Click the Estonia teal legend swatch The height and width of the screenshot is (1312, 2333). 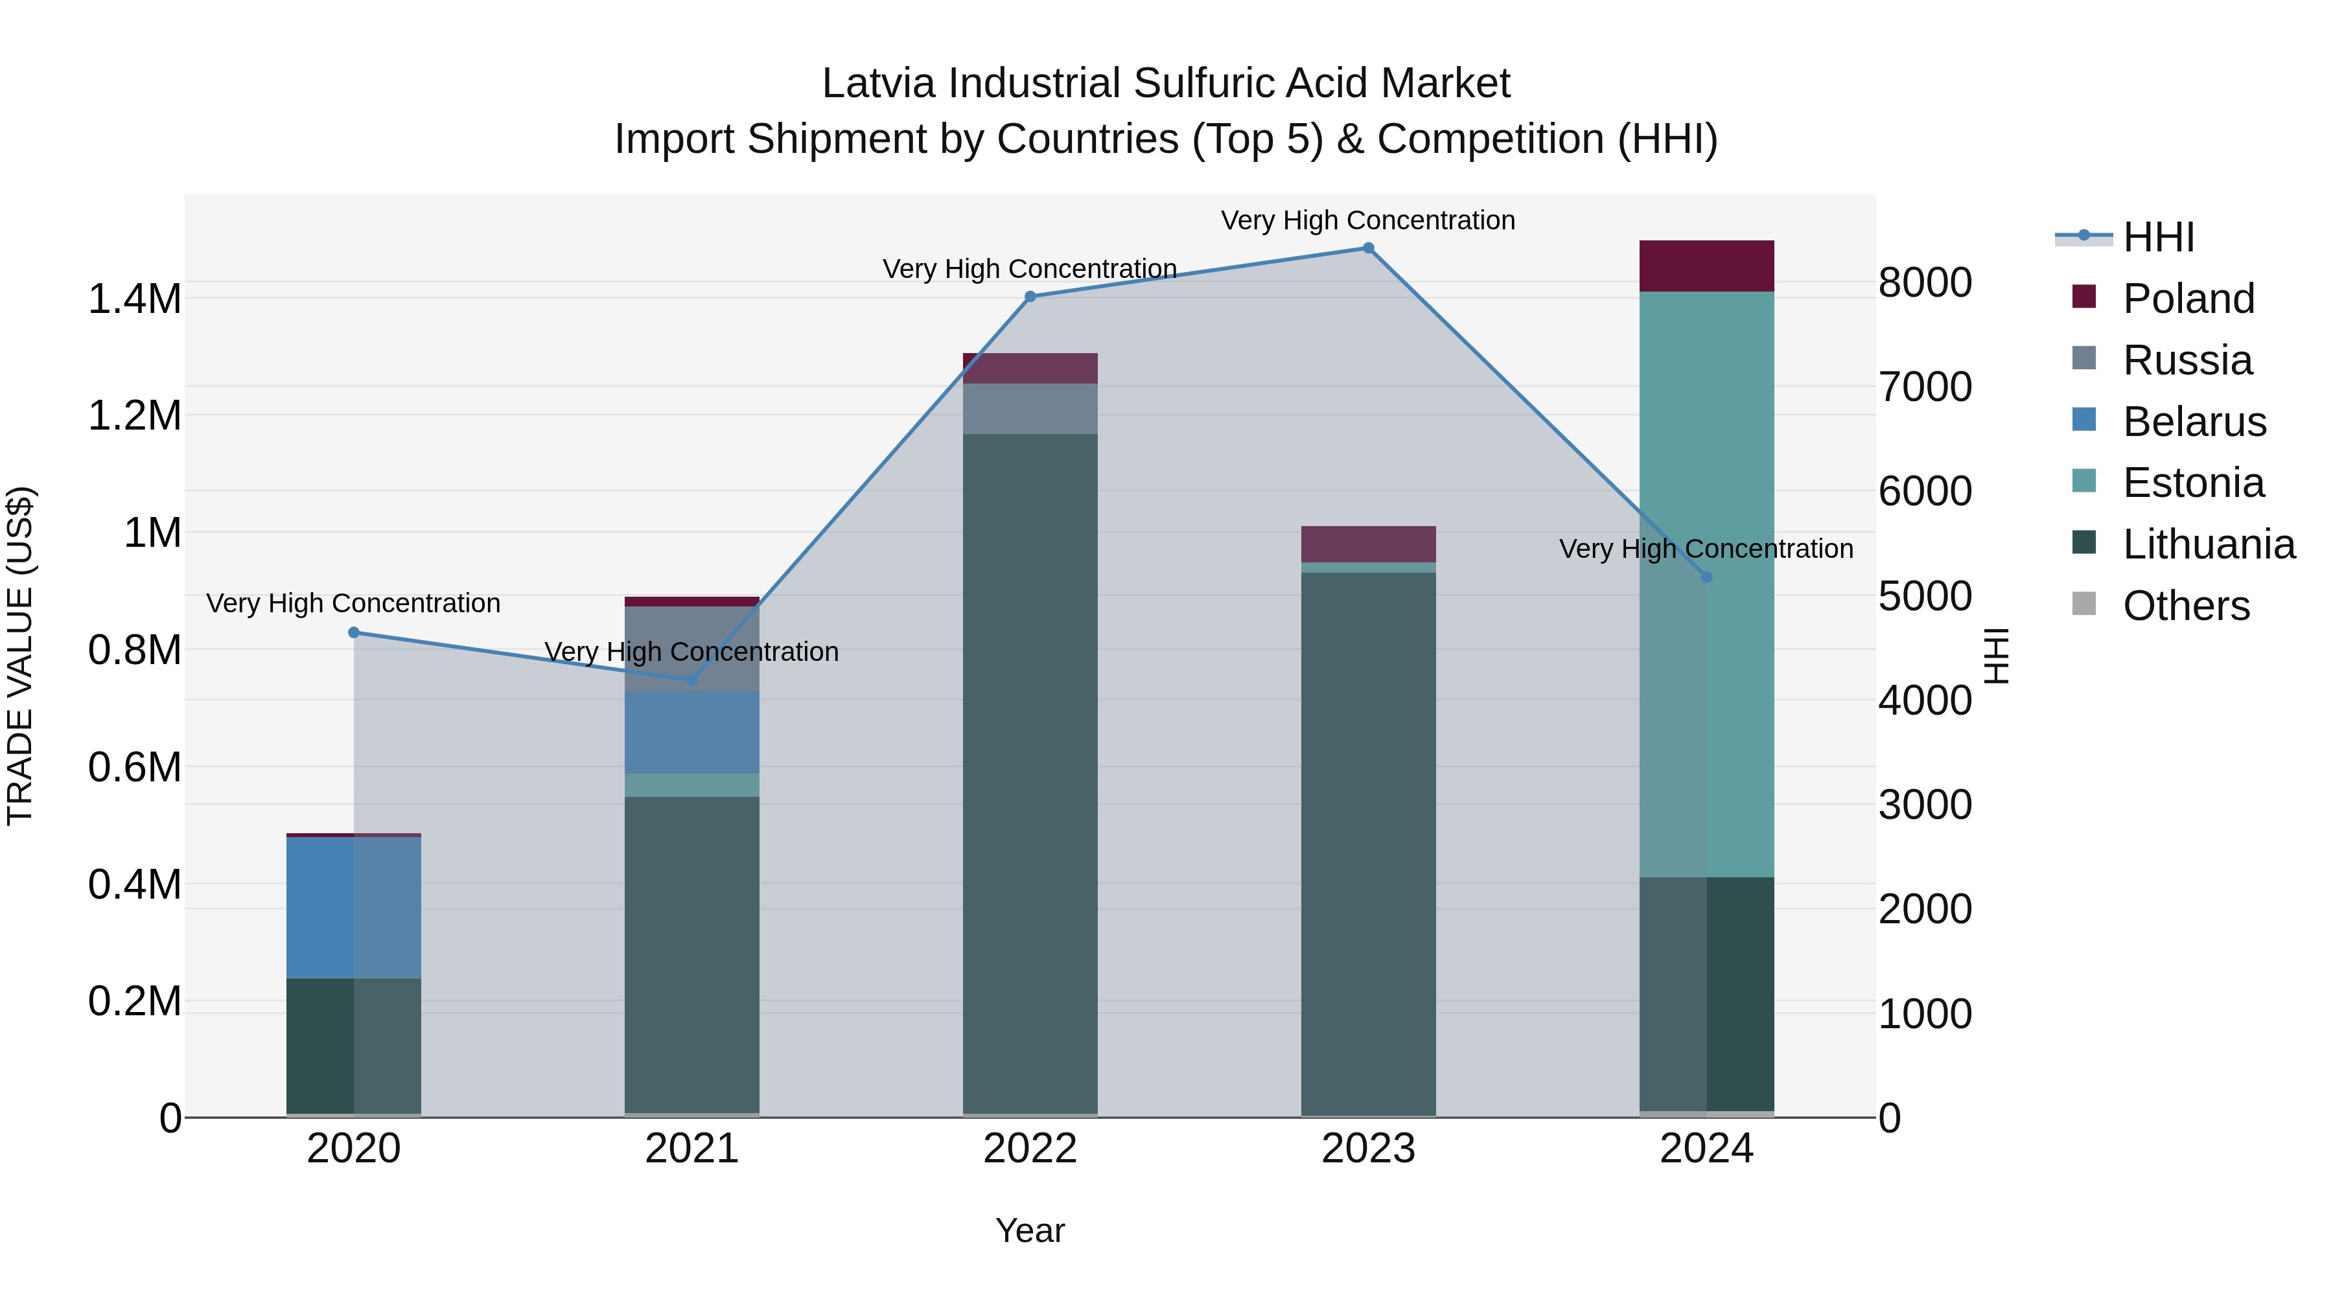click(2084, 481)
